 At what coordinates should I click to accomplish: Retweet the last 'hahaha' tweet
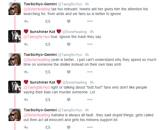pos(48,127)
